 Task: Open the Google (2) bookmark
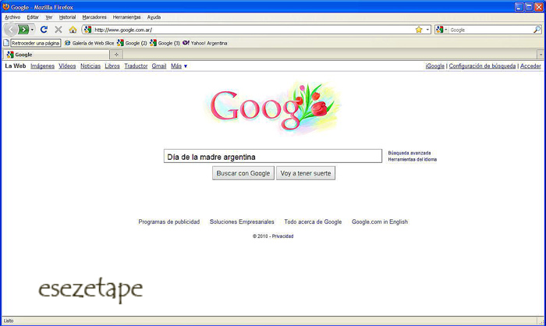[132, 43]
